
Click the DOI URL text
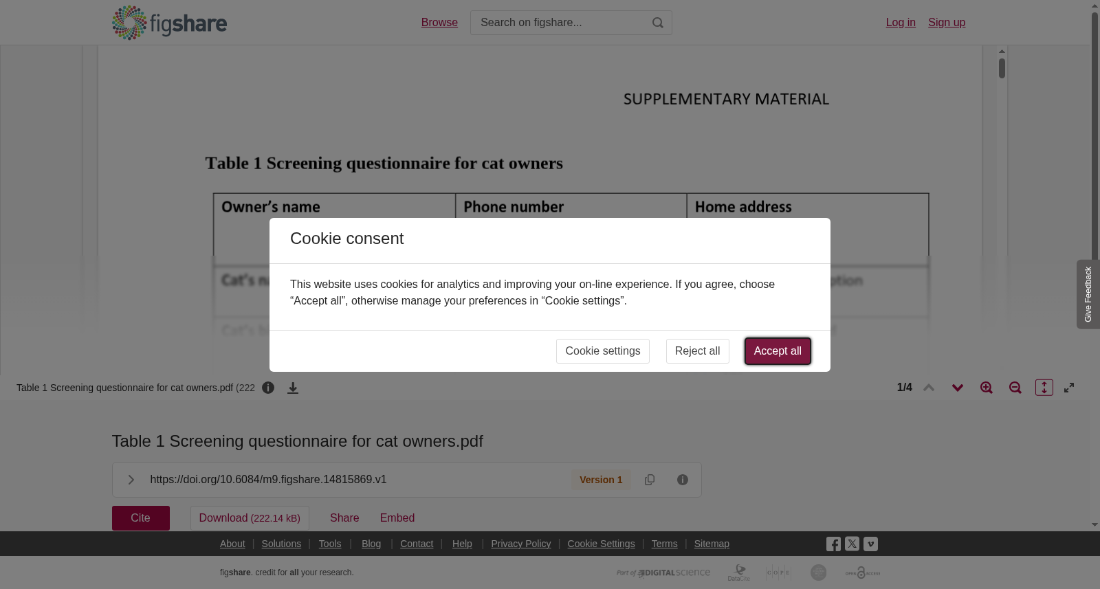coord(268,480)
